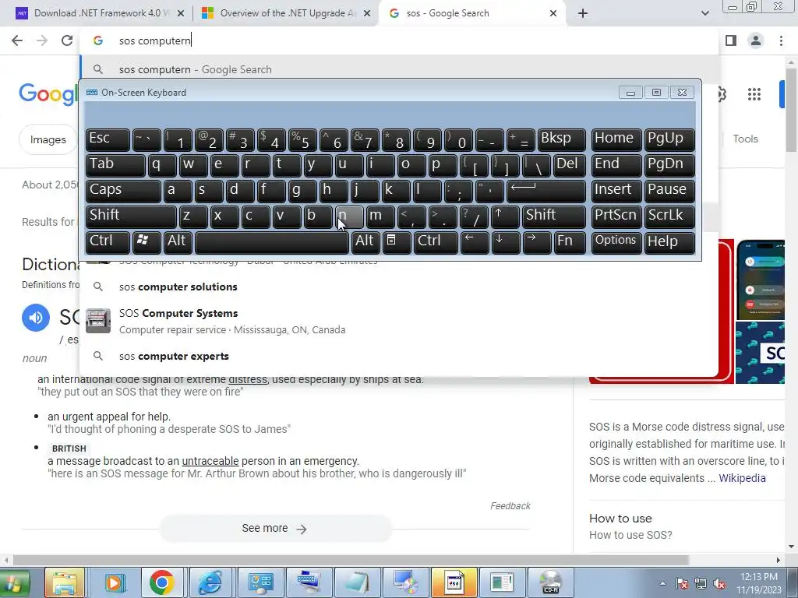Toggle the Fn key on On-Screen Keyboard
Screen dimensions: 798x598
point(570,243)
